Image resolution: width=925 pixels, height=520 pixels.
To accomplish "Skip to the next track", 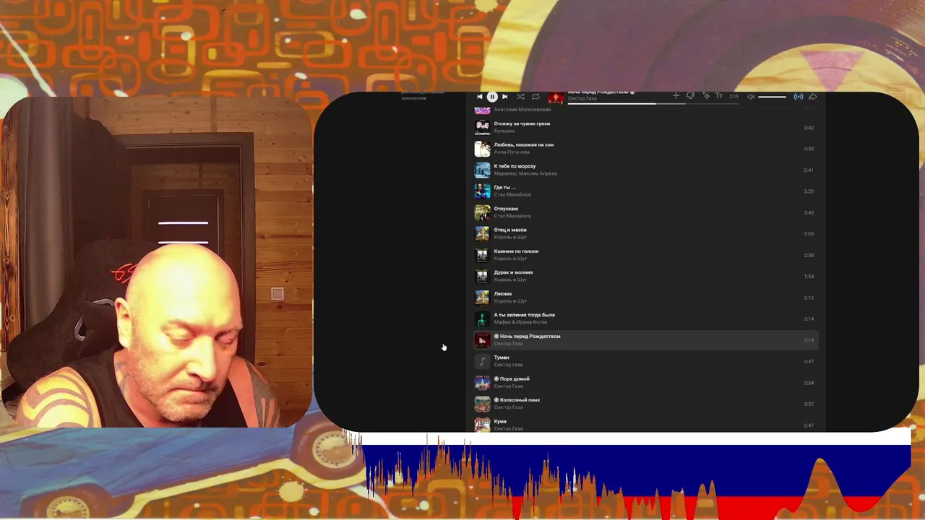I will click(x=504, y=97).
